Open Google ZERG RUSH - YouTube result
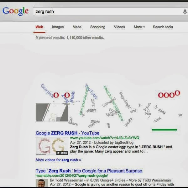188x188 pixels. point(67,133)
